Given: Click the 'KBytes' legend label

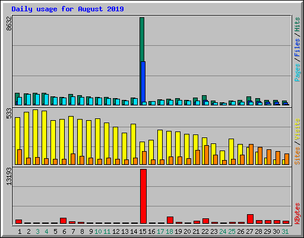Looking at the screenshot, I should 297,214.
